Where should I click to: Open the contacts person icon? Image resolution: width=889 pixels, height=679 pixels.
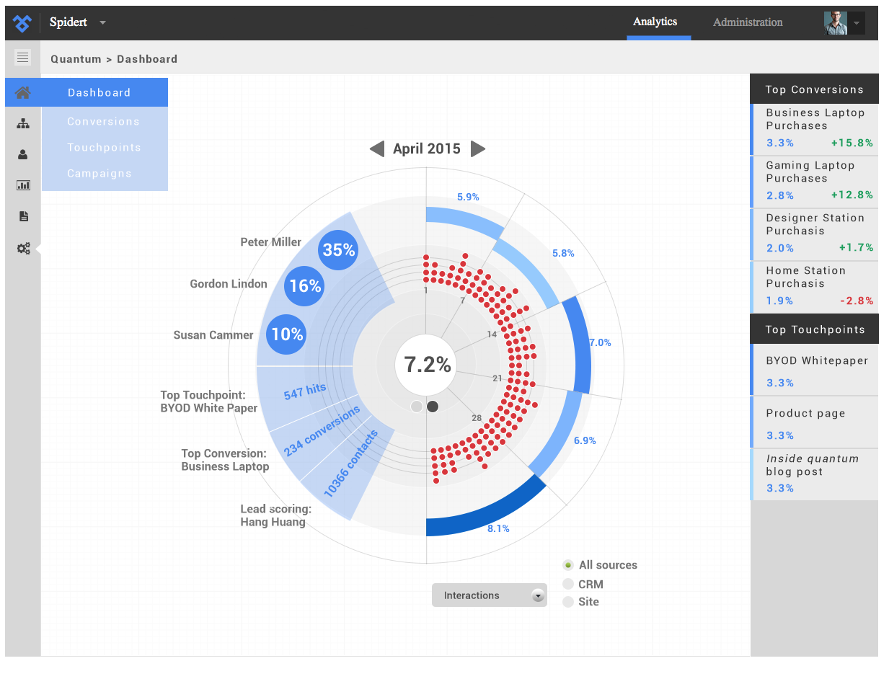pos(23,154)
